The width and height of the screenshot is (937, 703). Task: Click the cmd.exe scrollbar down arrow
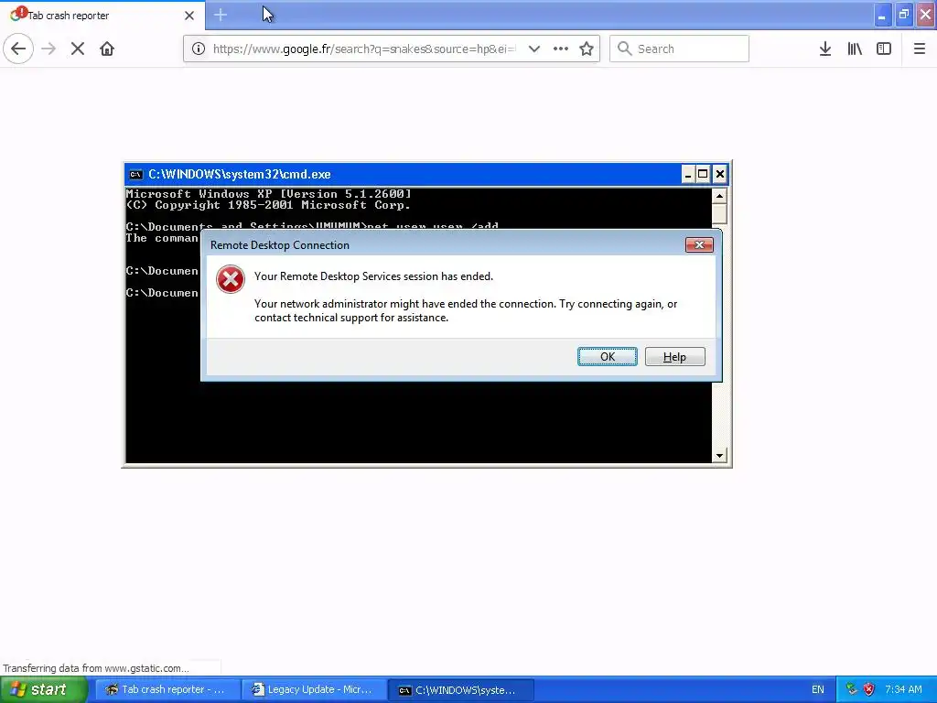[x=719, y=456]
